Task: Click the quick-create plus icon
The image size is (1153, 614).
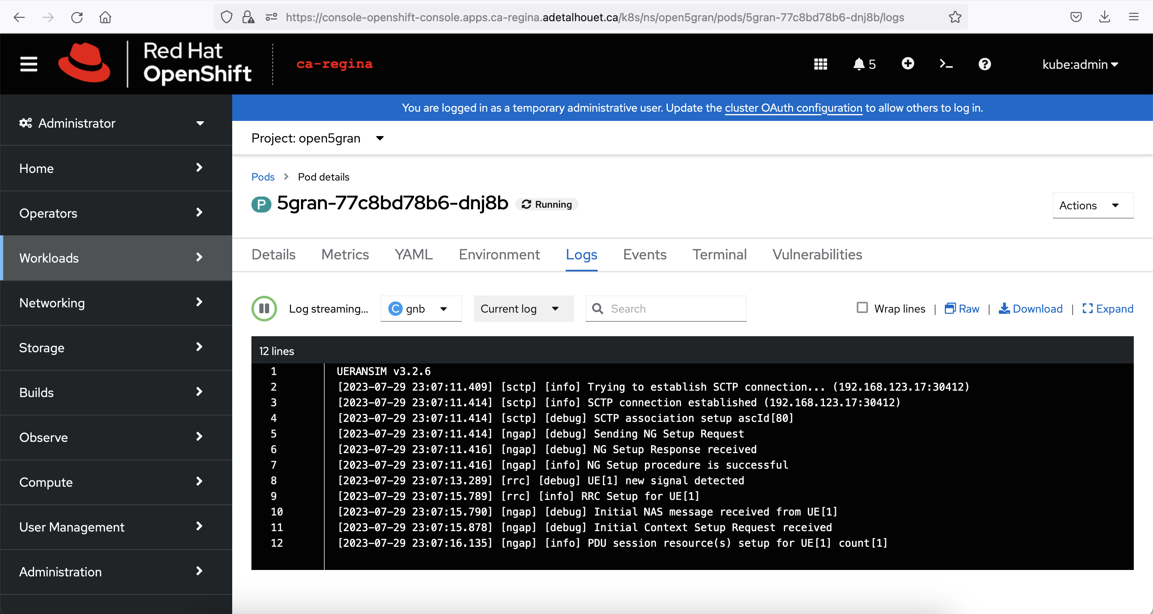Action: pos(907,64)
